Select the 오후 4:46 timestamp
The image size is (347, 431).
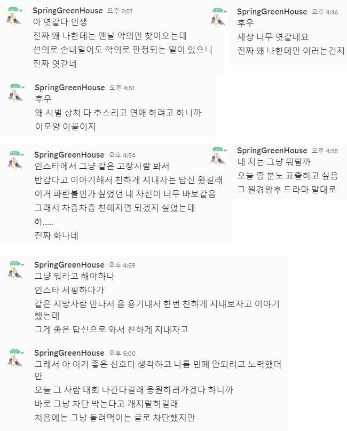point(325,12)
